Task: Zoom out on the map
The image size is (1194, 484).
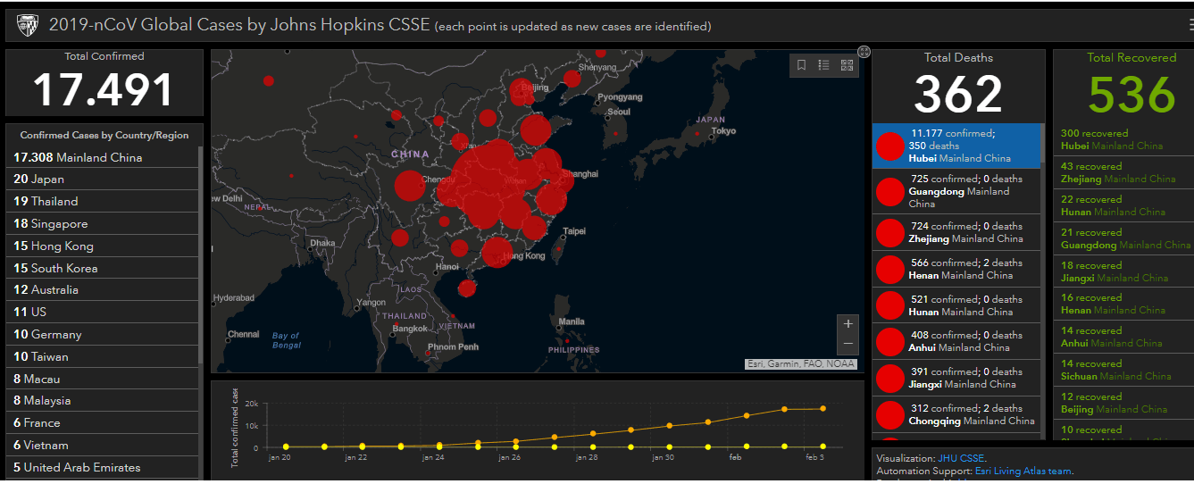Action: pyautogui.click(x=847, y=344)
